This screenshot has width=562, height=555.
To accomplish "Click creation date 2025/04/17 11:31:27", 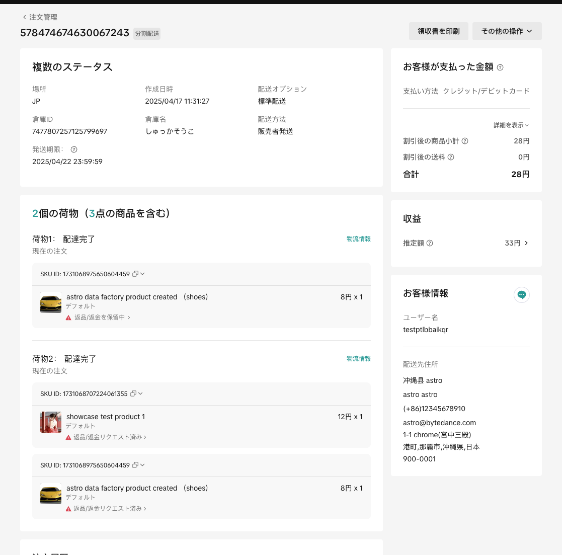I will (177, 102).
